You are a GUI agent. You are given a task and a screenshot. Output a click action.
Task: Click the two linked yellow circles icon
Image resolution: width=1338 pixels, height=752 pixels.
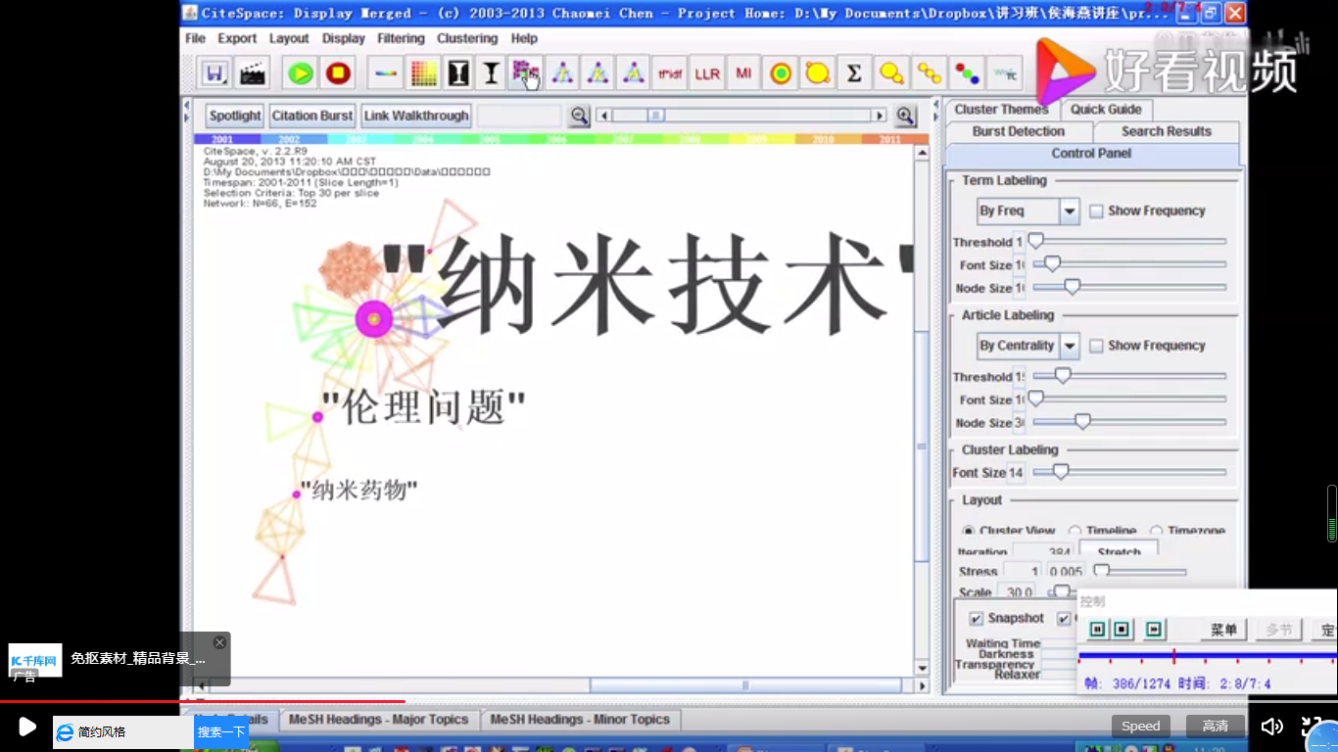click(891, 73)
